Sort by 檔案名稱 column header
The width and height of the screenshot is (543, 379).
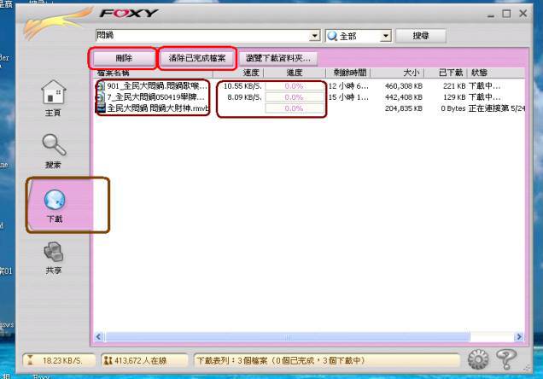[154, 73]
